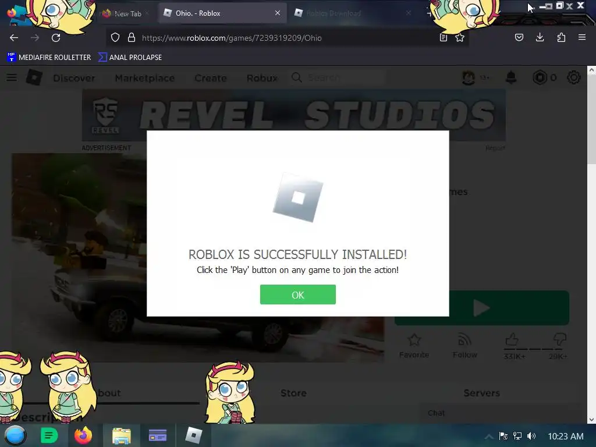Open Discover in Roblox navbar
The image size is (596, 447).
(74, 78)
